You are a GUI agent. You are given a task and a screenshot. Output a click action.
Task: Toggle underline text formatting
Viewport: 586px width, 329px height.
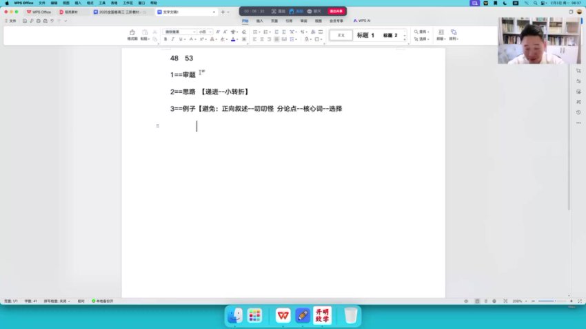181,39
